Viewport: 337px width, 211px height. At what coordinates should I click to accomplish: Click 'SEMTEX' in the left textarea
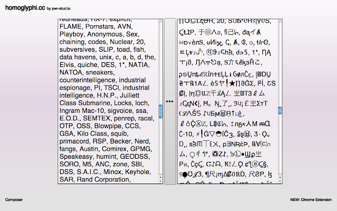97,118
